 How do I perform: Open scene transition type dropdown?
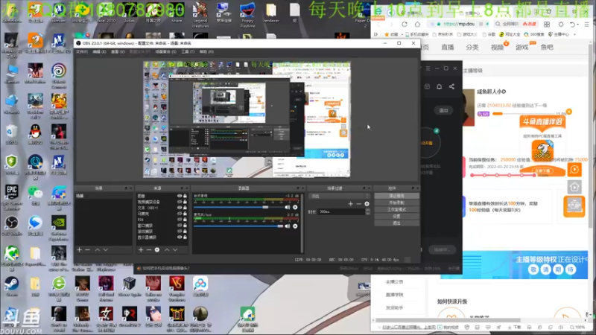click(x=340, y=196)
